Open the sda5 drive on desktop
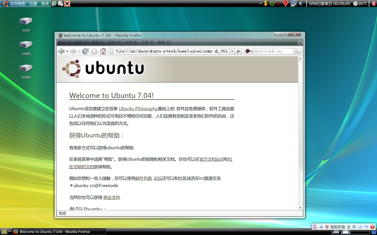The image size is (377, 235). click(x=26, y=48)
